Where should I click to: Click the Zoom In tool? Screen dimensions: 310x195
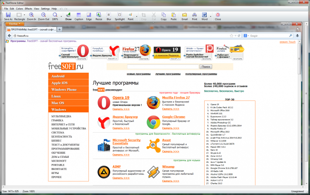point(31,17)
